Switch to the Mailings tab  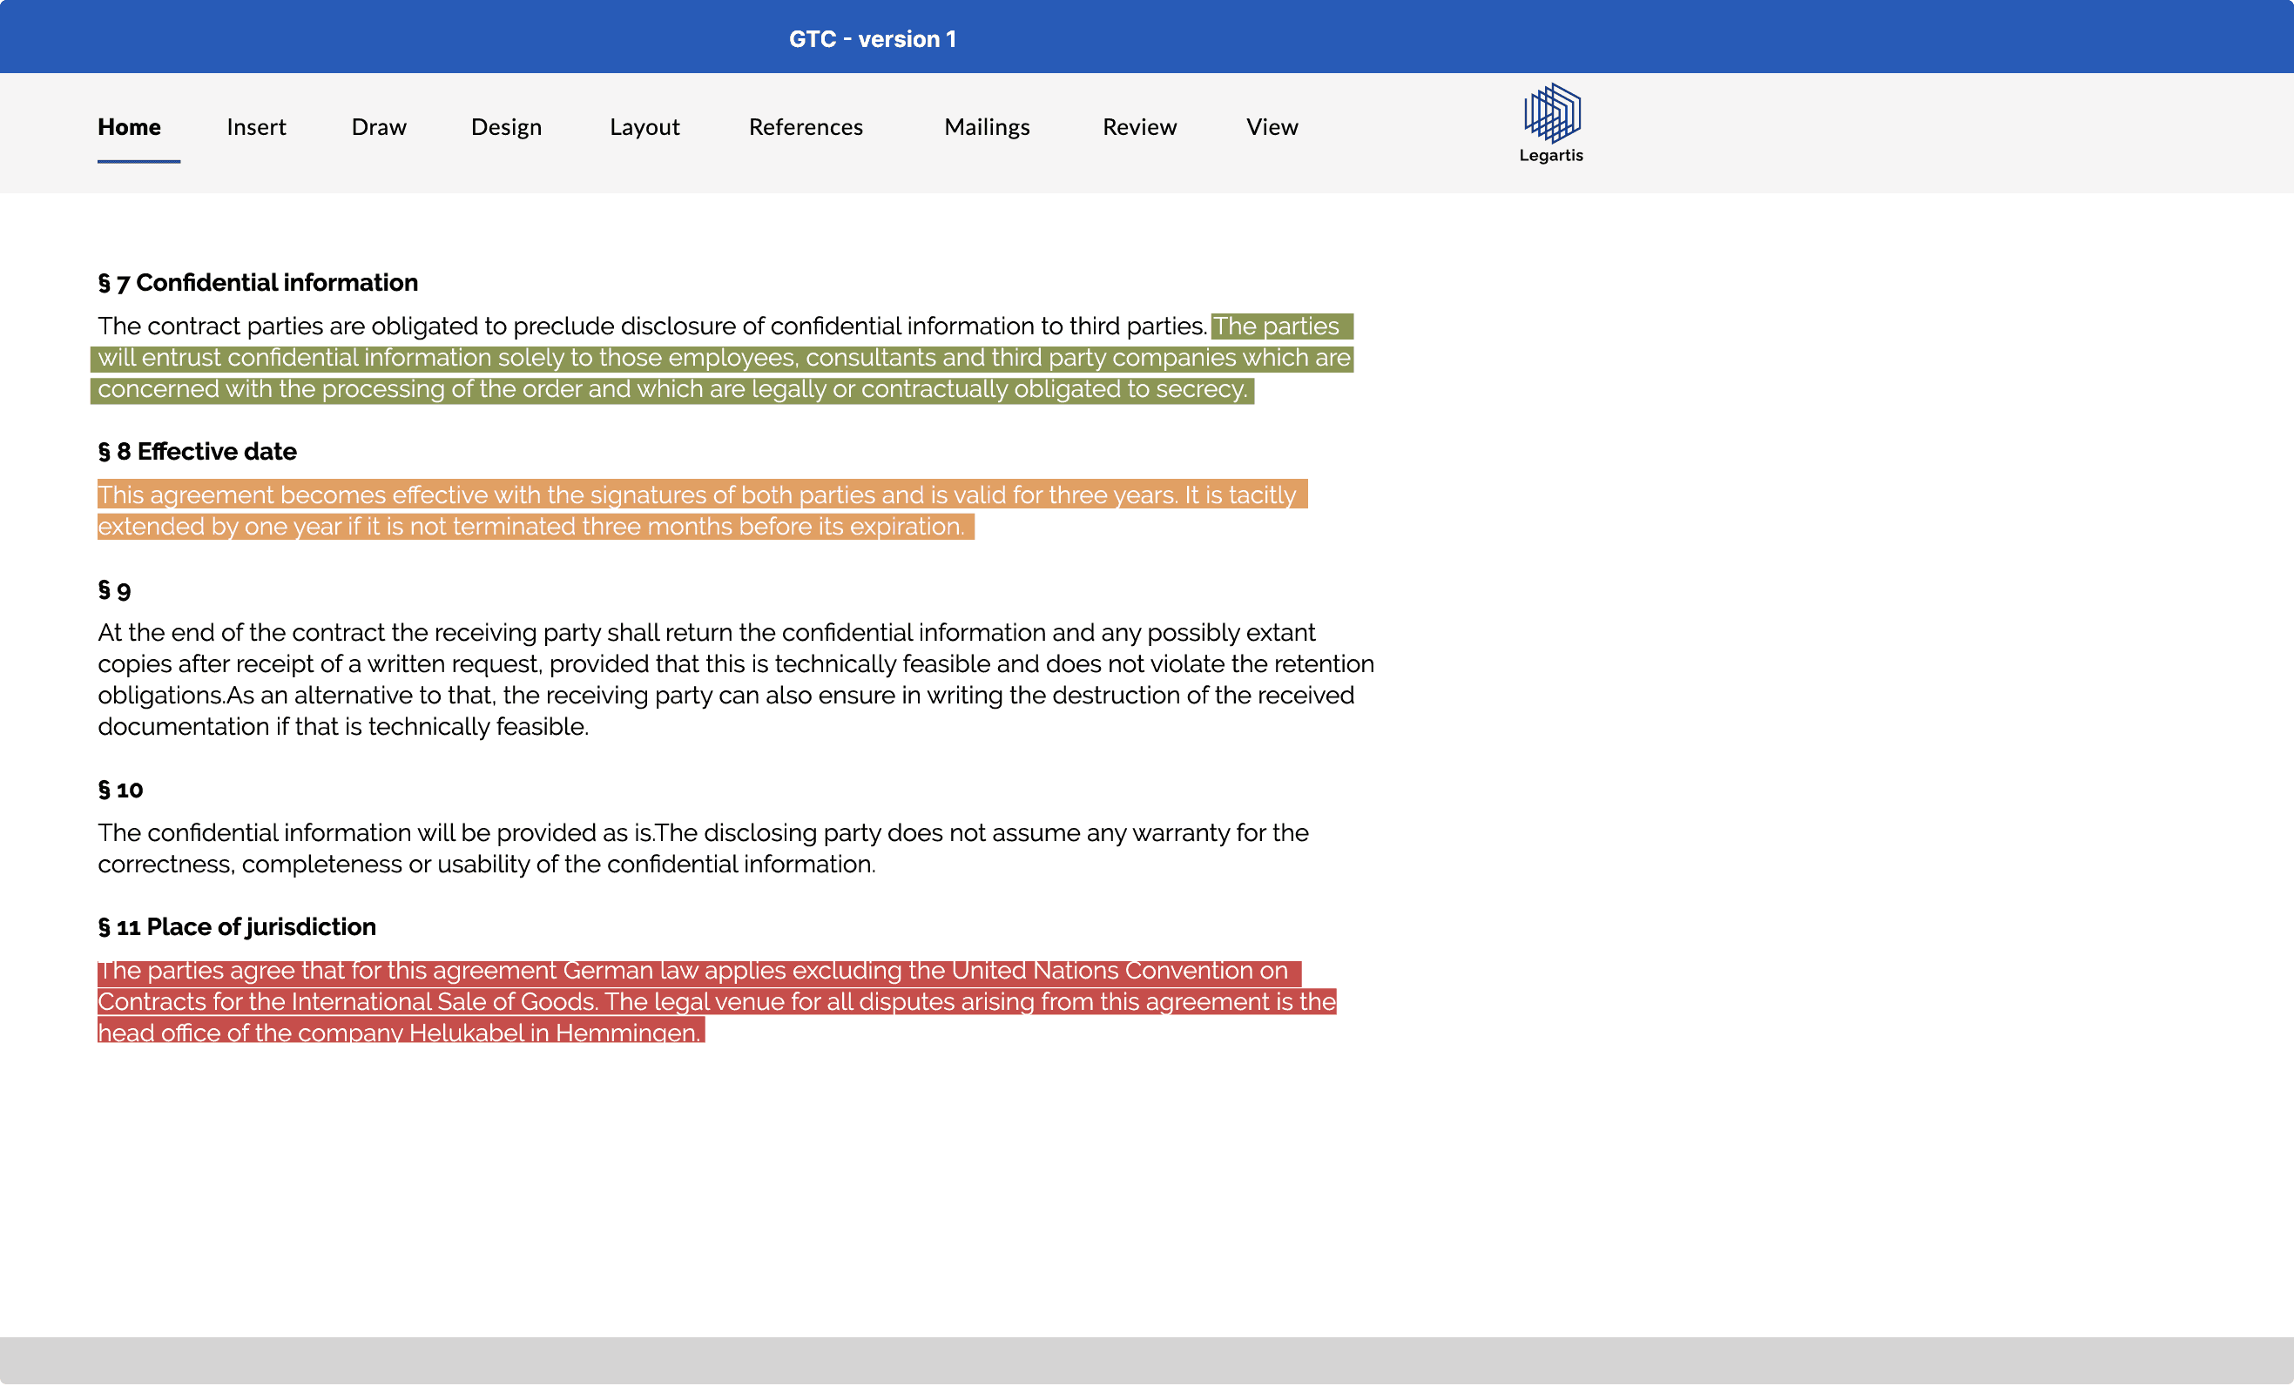pos(986,126)
